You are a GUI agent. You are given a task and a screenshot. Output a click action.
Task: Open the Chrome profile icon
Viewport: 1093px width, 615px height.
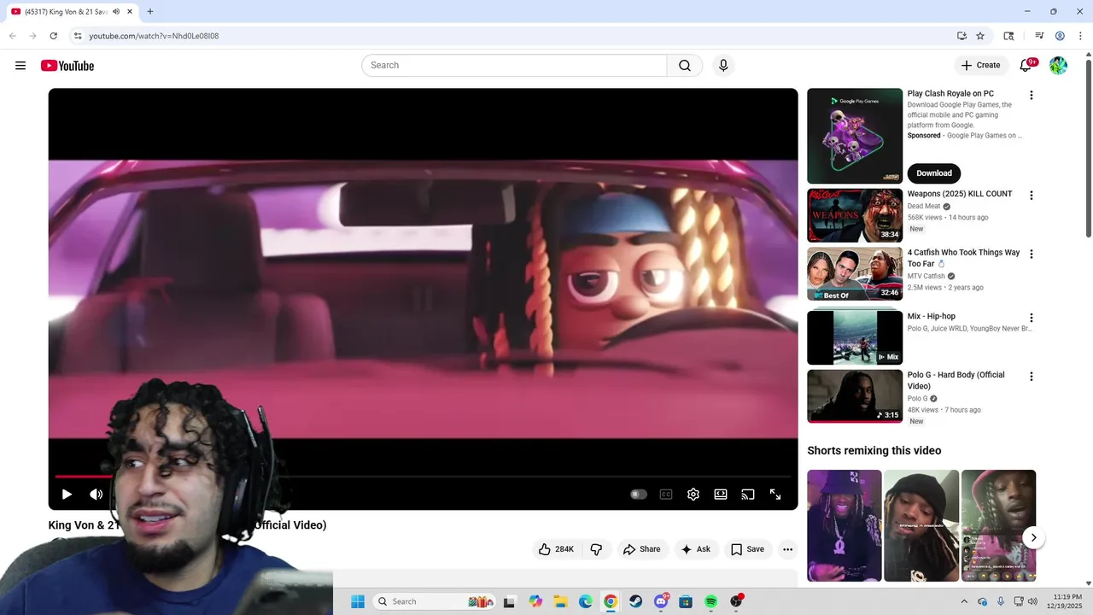tap(1060, 36)
